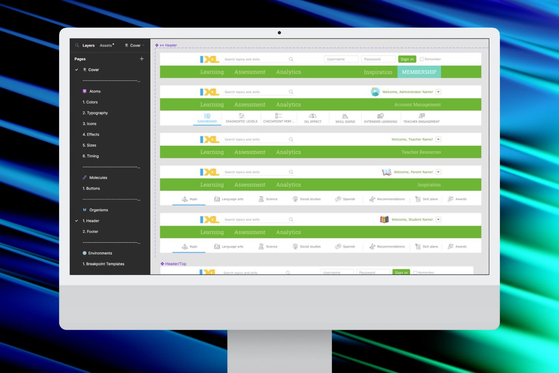Open dropdown next to Welcome, Teacher Name
Screen dimensions: 559x373
[438, 139]
